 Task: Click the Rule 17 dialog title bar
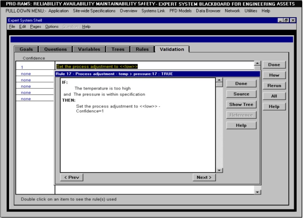158,74
